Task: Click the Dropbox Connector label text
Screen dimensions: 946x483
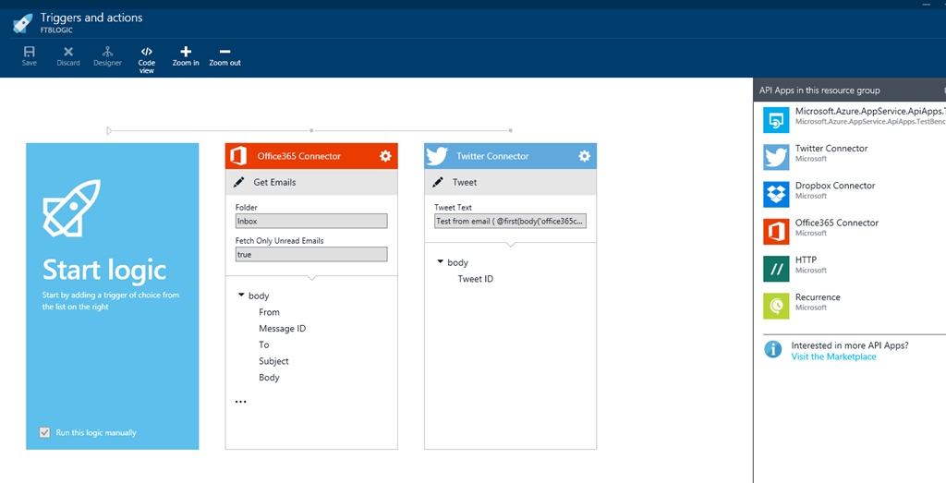Action: click(835, 185)
